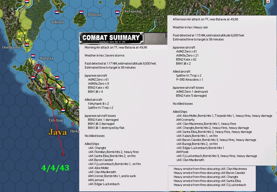Select the Japanese raid plane icon near the date
This screenshot has height=192, width=277.
click(63, 154)
